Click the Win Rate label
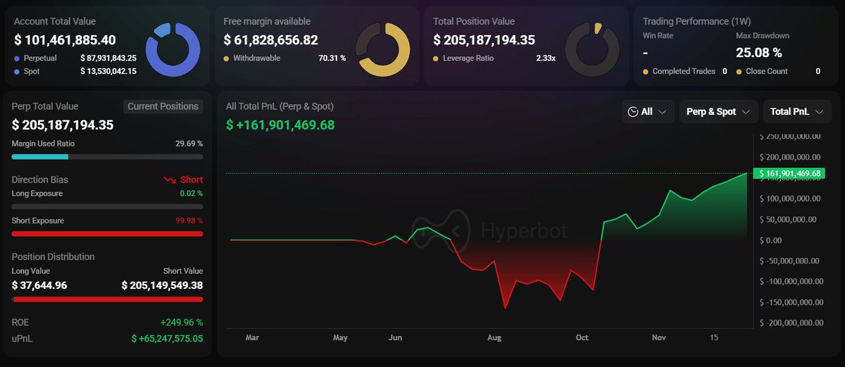Image resolution: width=845 pixels, height=367 pixels. (x=658, y=35)
